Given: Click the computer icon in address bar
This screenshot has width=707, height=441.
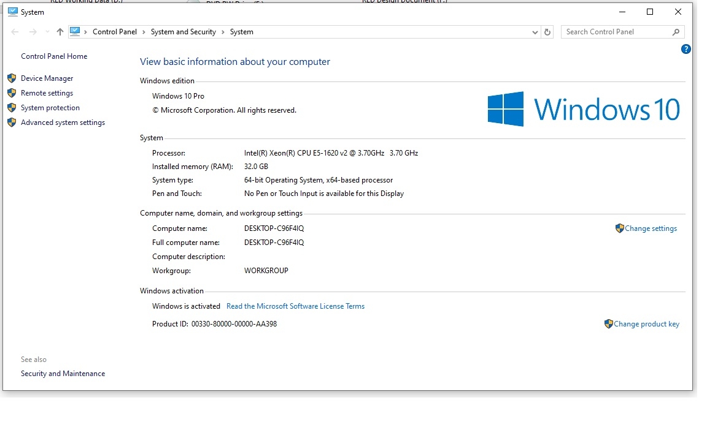Looking at the screenshot, I should (x=75, y=32).
